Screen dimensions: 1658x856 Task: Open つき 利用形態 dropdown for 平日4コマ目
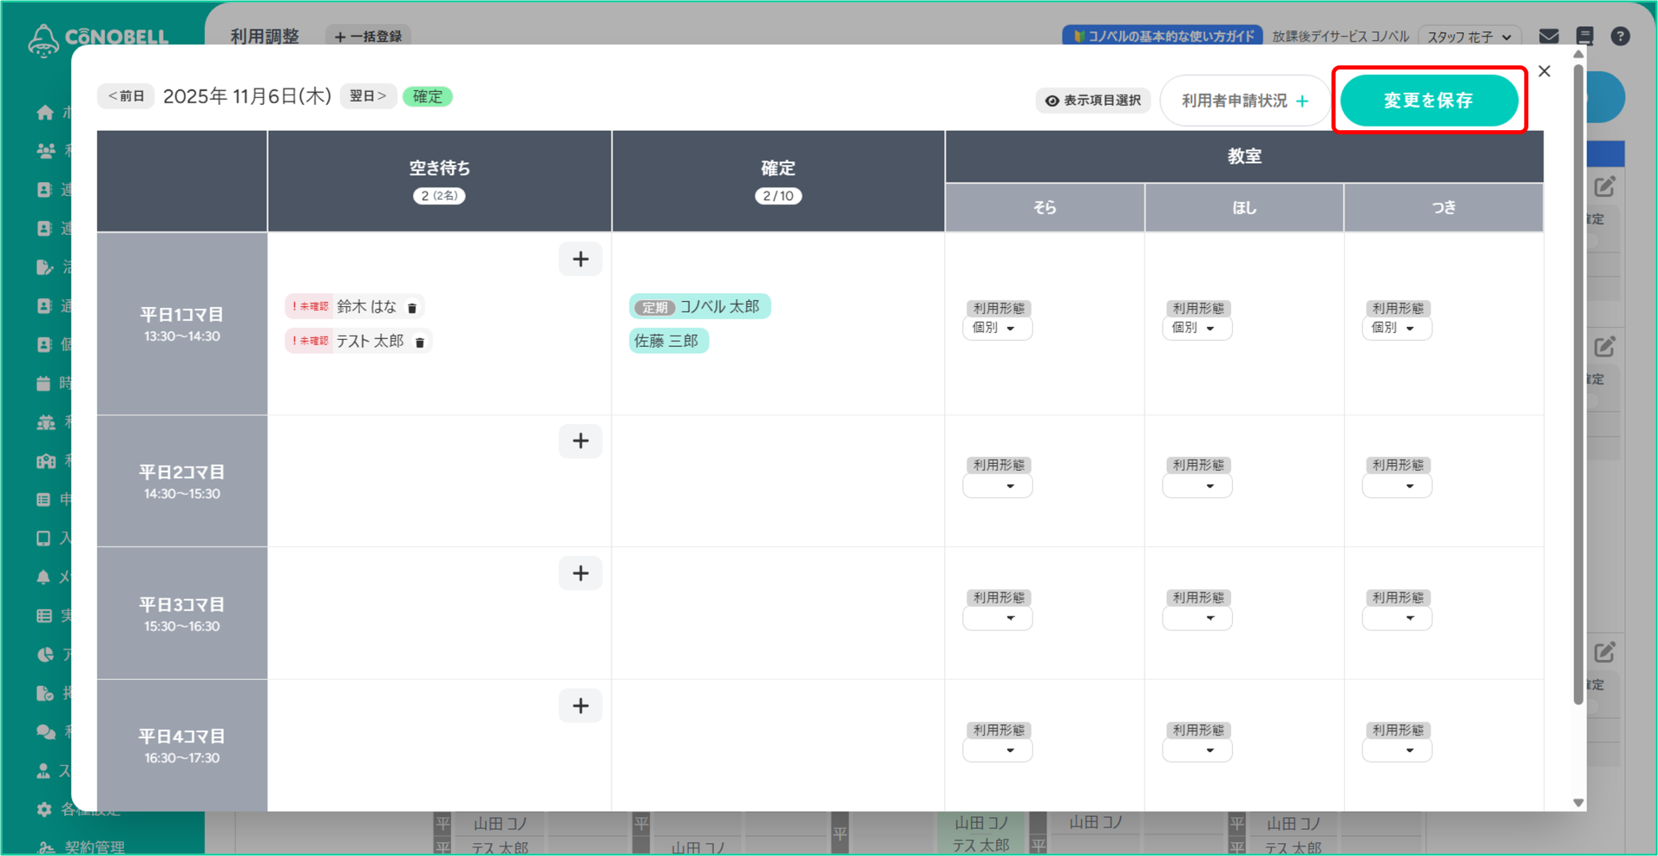[x=1396, y=750]
